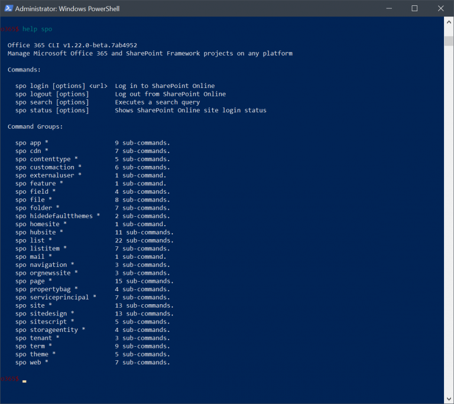Close the Administrator PowerShell window
Viewport: 454px width, 404px height.
[x=440, y=8]
